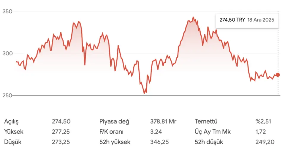Screen dimensions: 285x166
Task: Click the 350 y-axis label
Action: 7,12
